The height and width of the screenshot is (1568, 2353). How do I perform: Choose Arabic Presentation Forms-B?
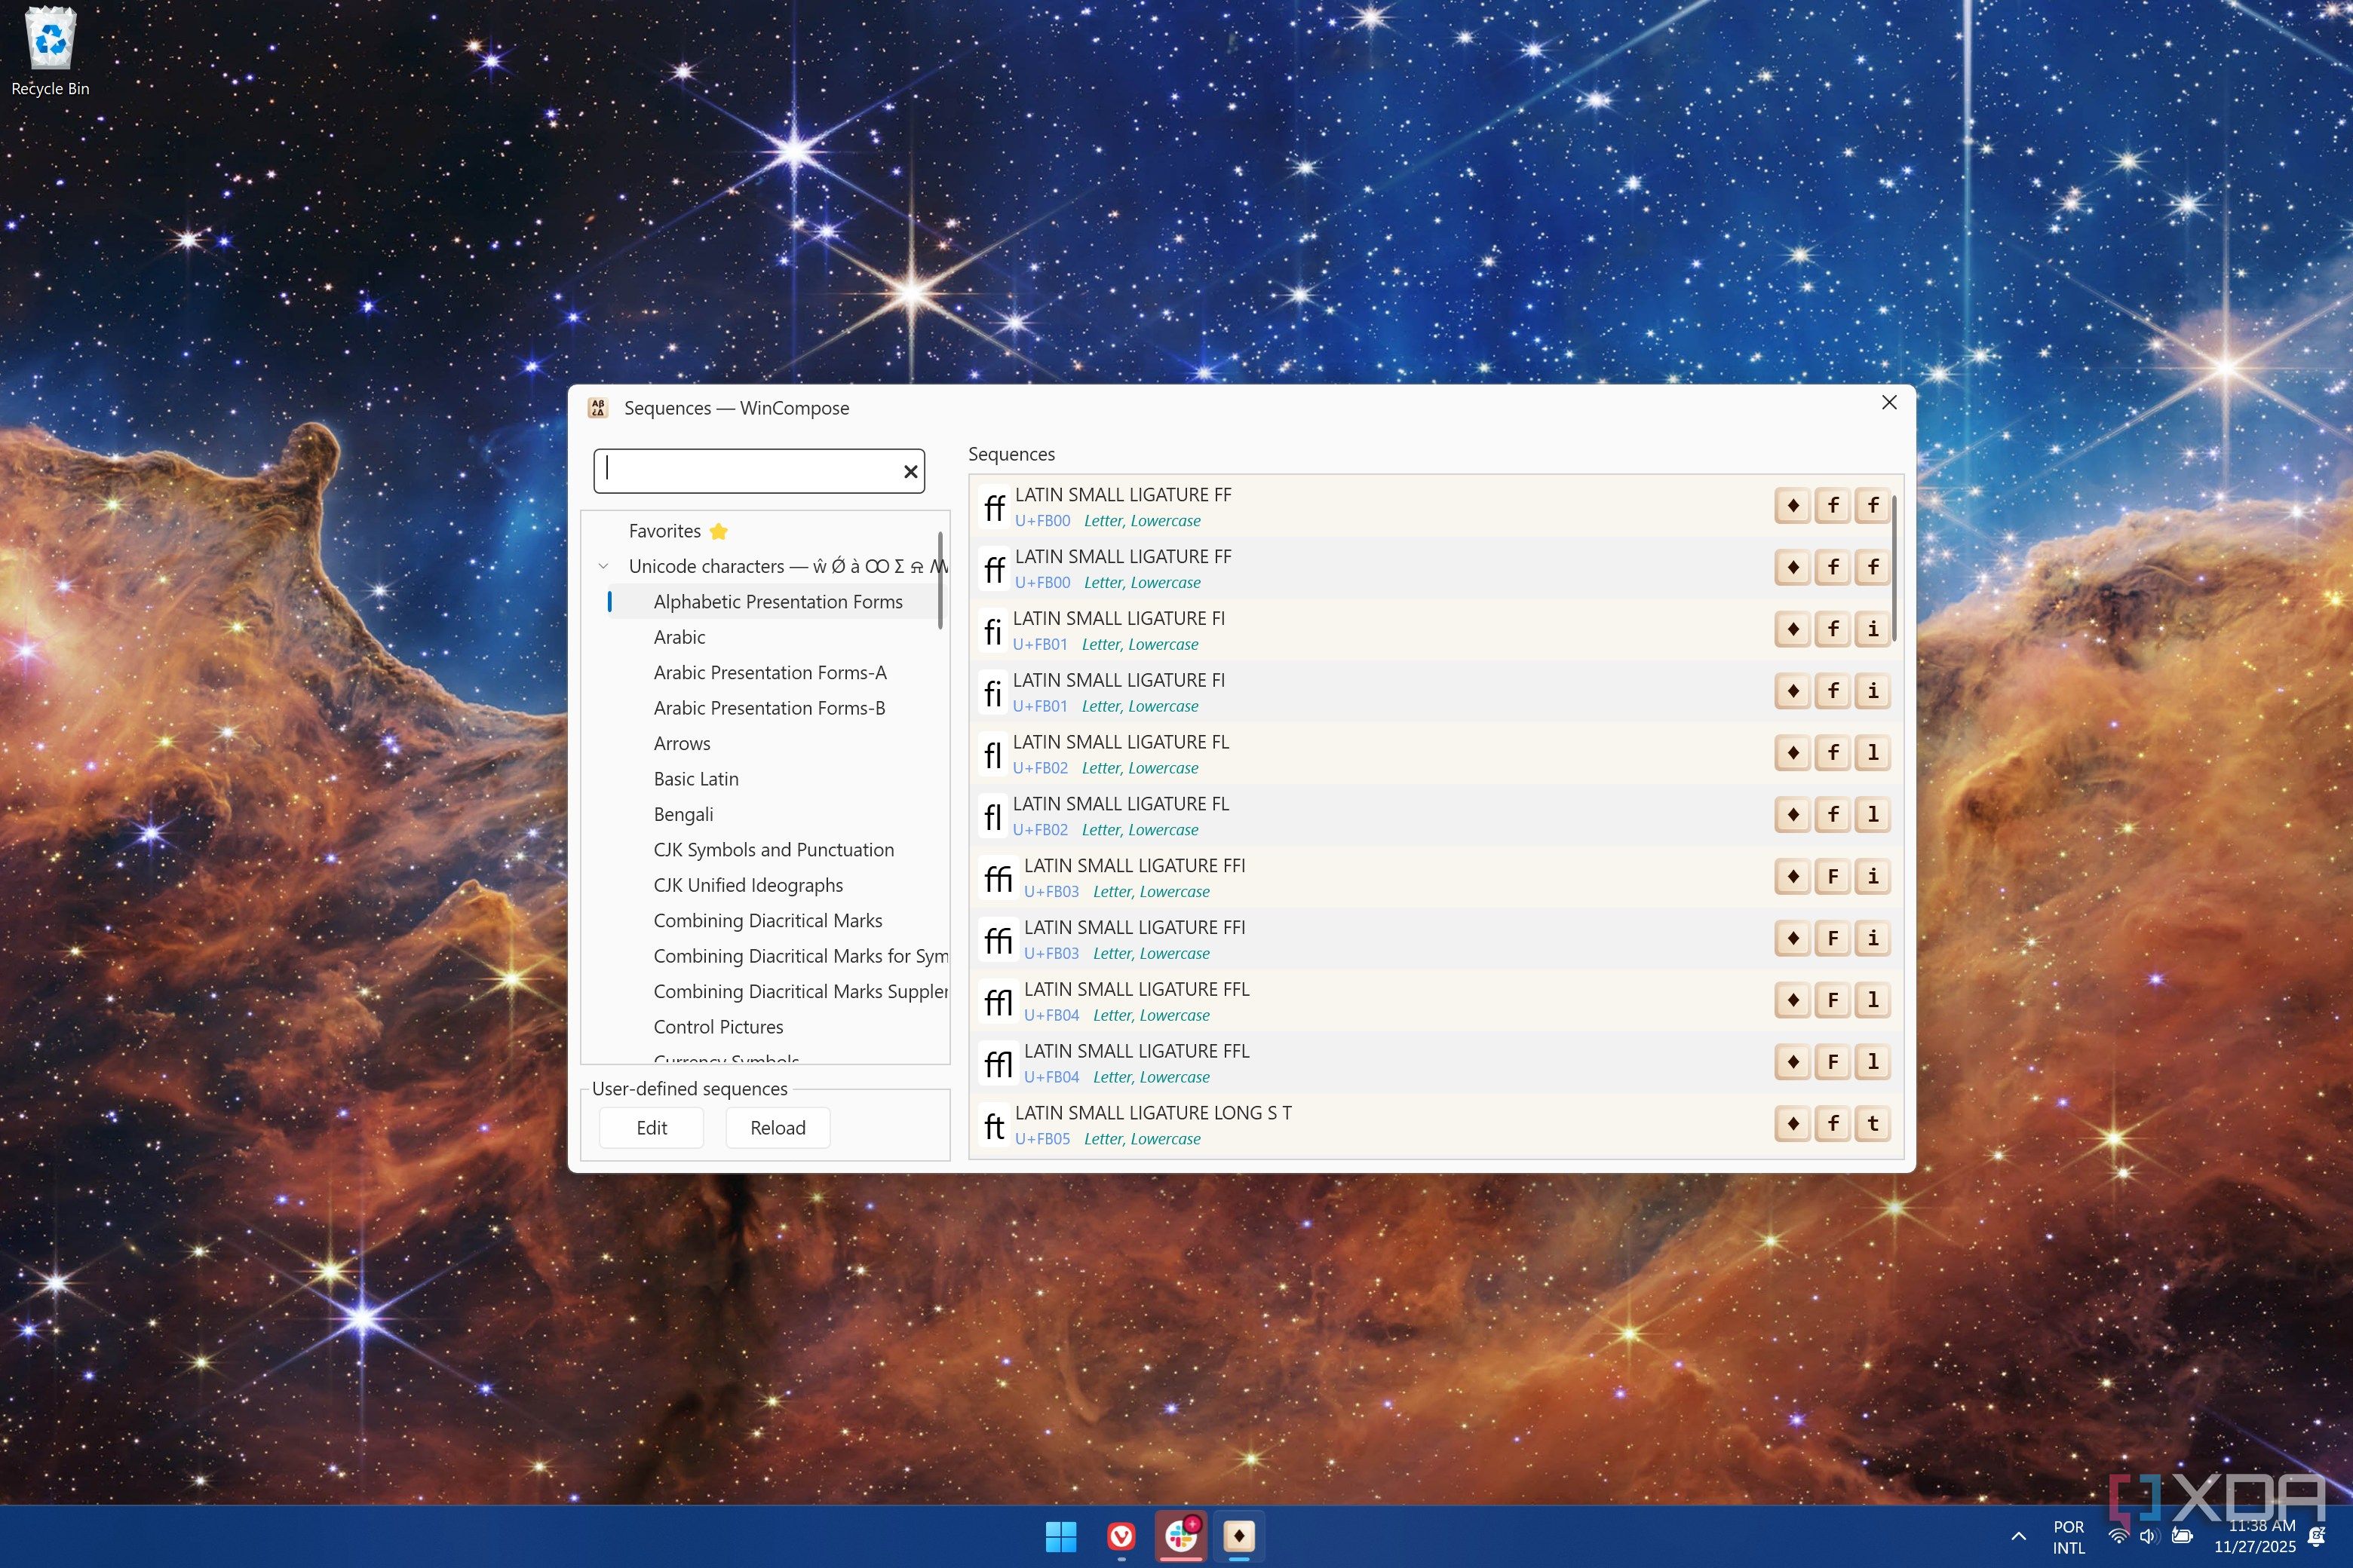tap(769, 708)
